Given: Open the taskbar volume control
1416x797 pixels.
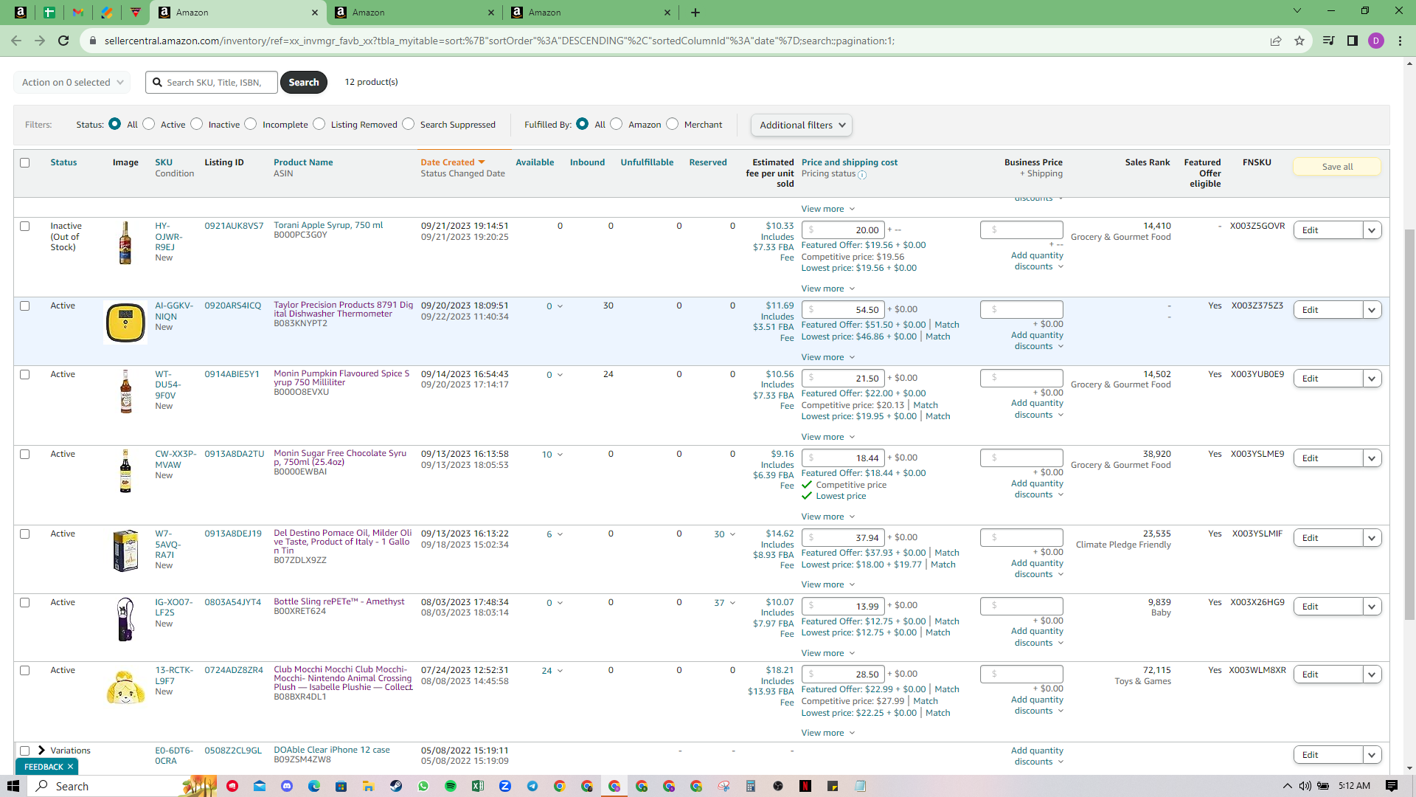Looking at the screenshot, I should [x=1305, y=786].
